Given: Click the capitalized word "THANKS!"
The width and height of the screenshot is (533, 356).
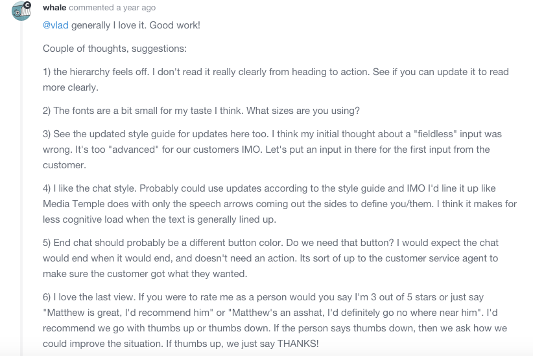Looking at the screenshot, I should (x=298, y=344).
